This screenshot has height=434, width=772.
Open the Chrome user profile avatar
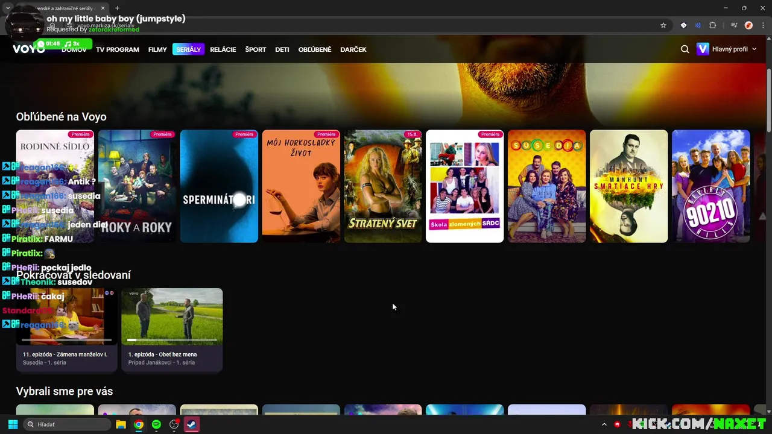748,25
